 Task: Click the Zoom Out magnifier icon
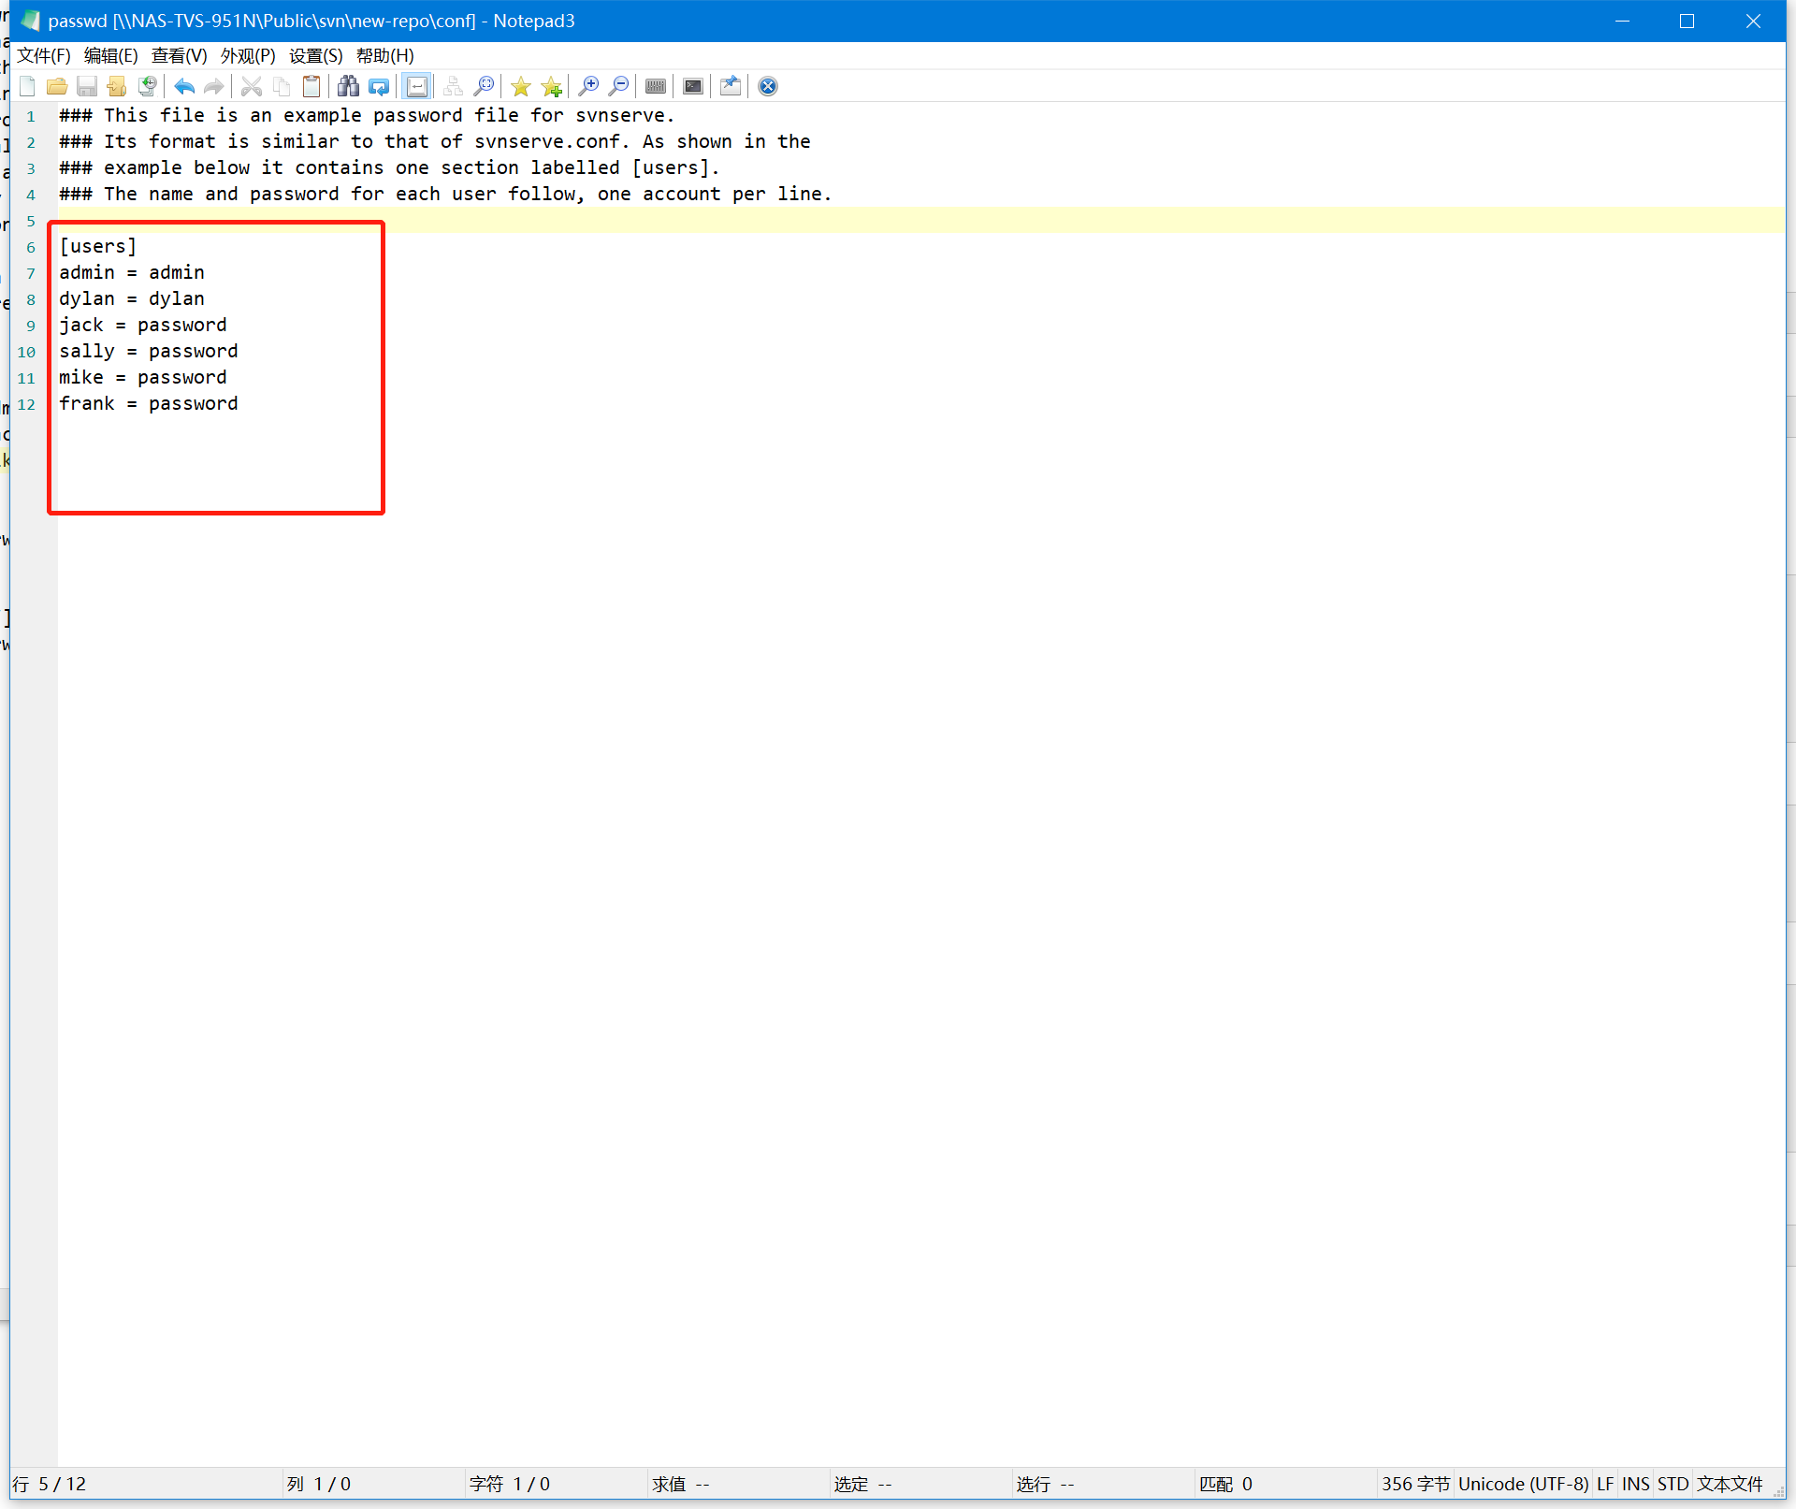618,87
